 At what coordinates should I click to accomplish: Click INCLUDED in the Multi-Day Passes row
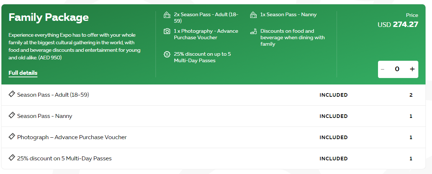click(x=334, y=159)
